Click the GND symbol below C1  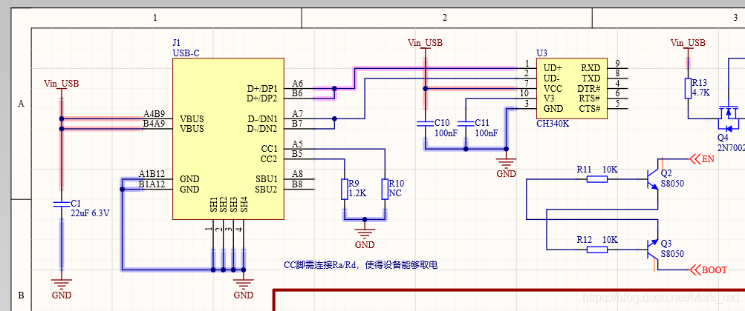tap(62, 288)
